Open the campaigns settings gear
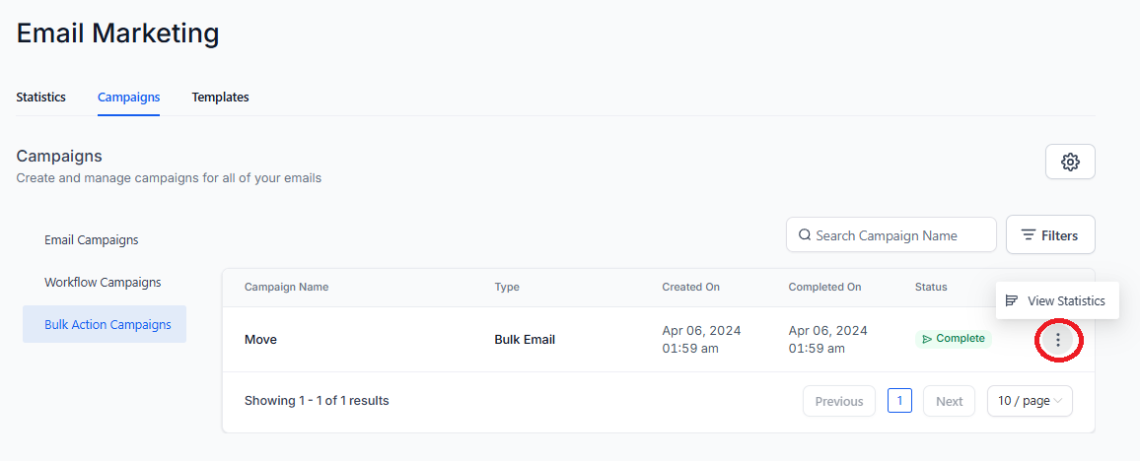This screenshot has height=461, width=1140. pos(1070,162)
